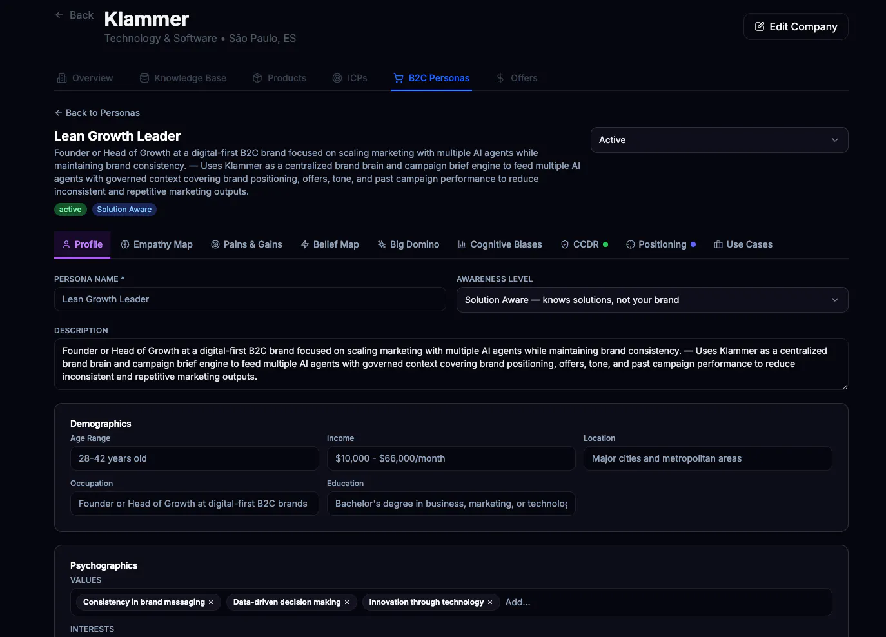Screen dimensions: 886x637
Task: Click the 'Psychographics' section heading
Action: click(104, 565)
